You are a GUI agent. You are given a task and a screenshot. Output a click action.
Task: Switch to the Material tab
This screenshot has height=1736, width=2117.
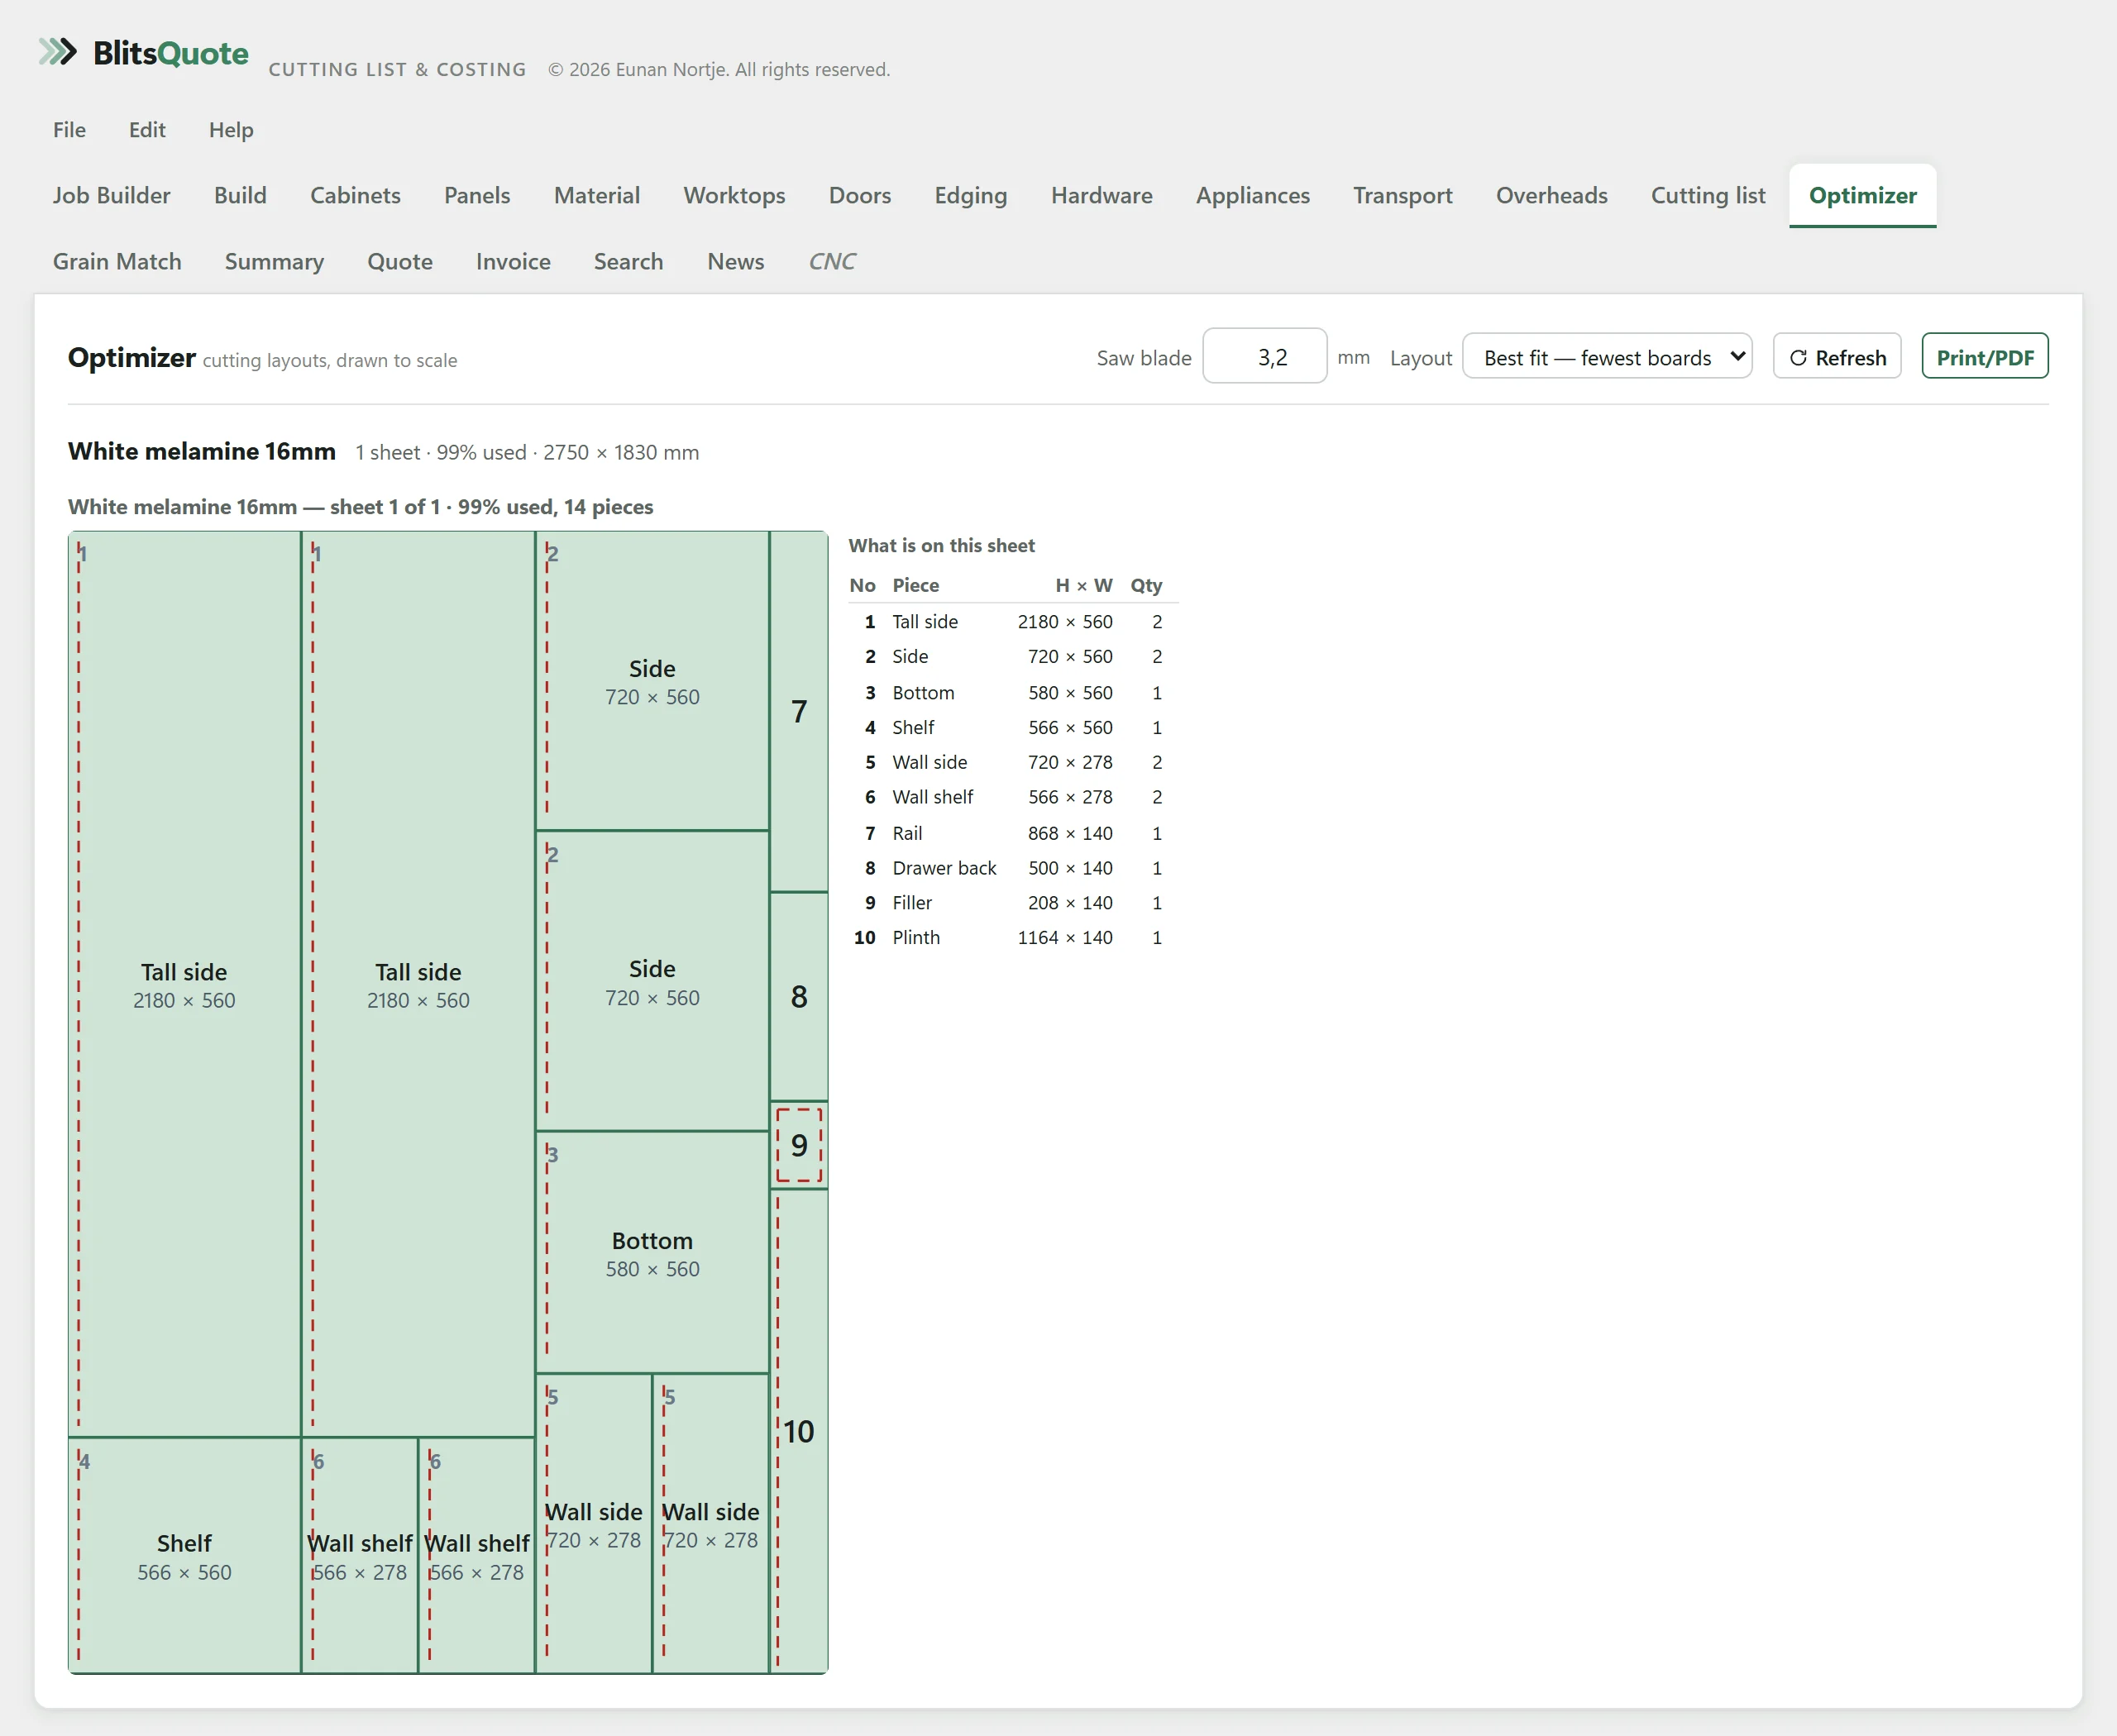(597, 195)
